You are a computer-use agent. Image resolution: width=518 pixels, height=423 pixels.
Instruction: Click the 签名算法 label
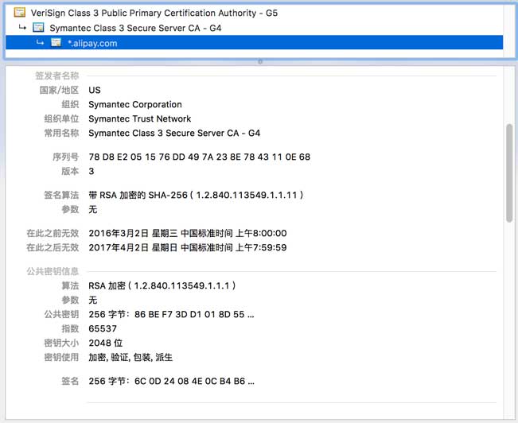pyautogui.click(x=61, y=195)
